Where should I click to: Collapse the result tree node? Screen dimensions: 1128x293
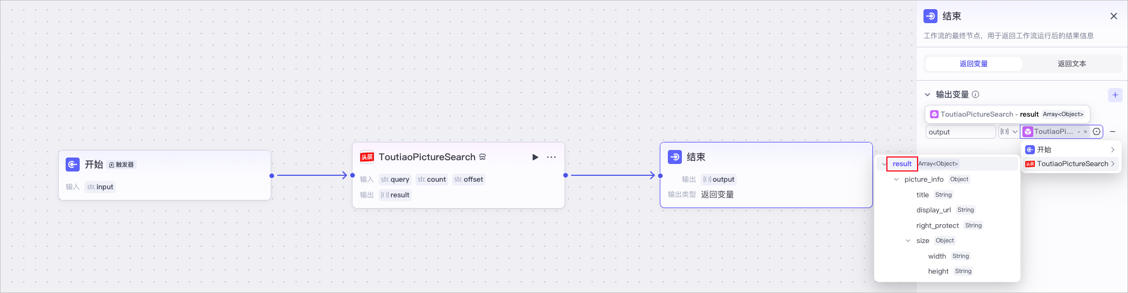[x=884, y=164]
